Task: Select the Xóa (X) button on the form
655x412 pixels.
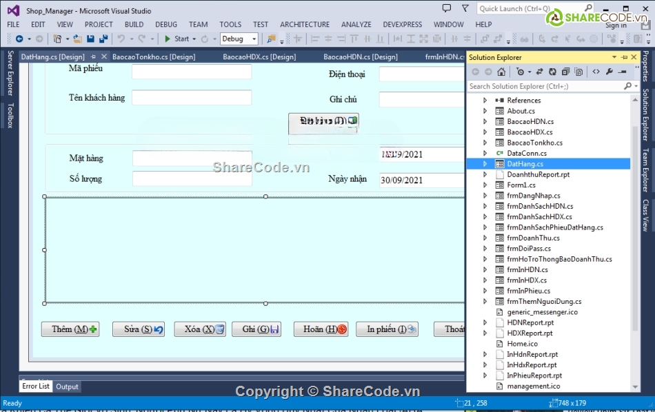Action: 200,329
